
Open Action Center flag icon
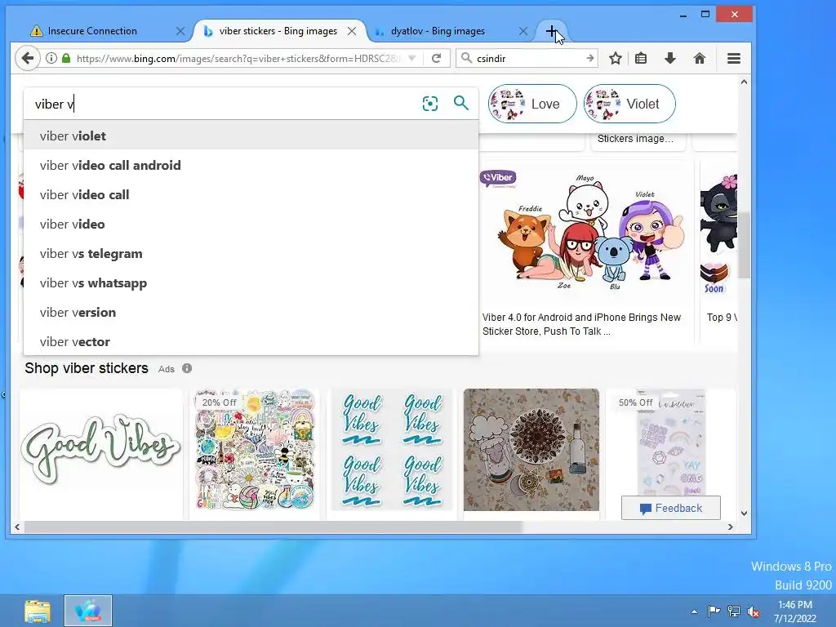tap(714, 611)
